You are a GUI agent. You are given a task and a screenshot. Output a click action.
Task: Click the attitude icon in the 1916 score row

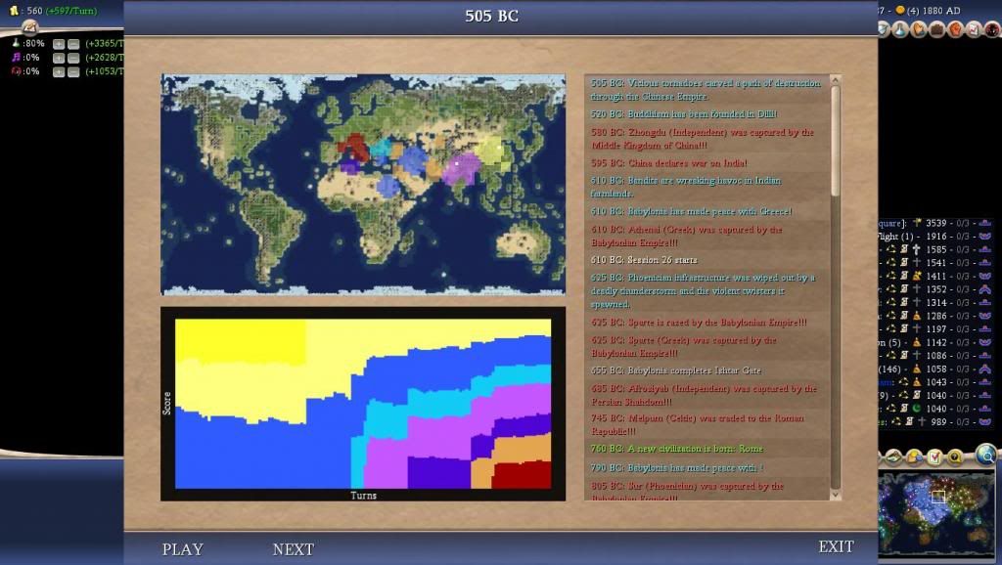(984, 237)
